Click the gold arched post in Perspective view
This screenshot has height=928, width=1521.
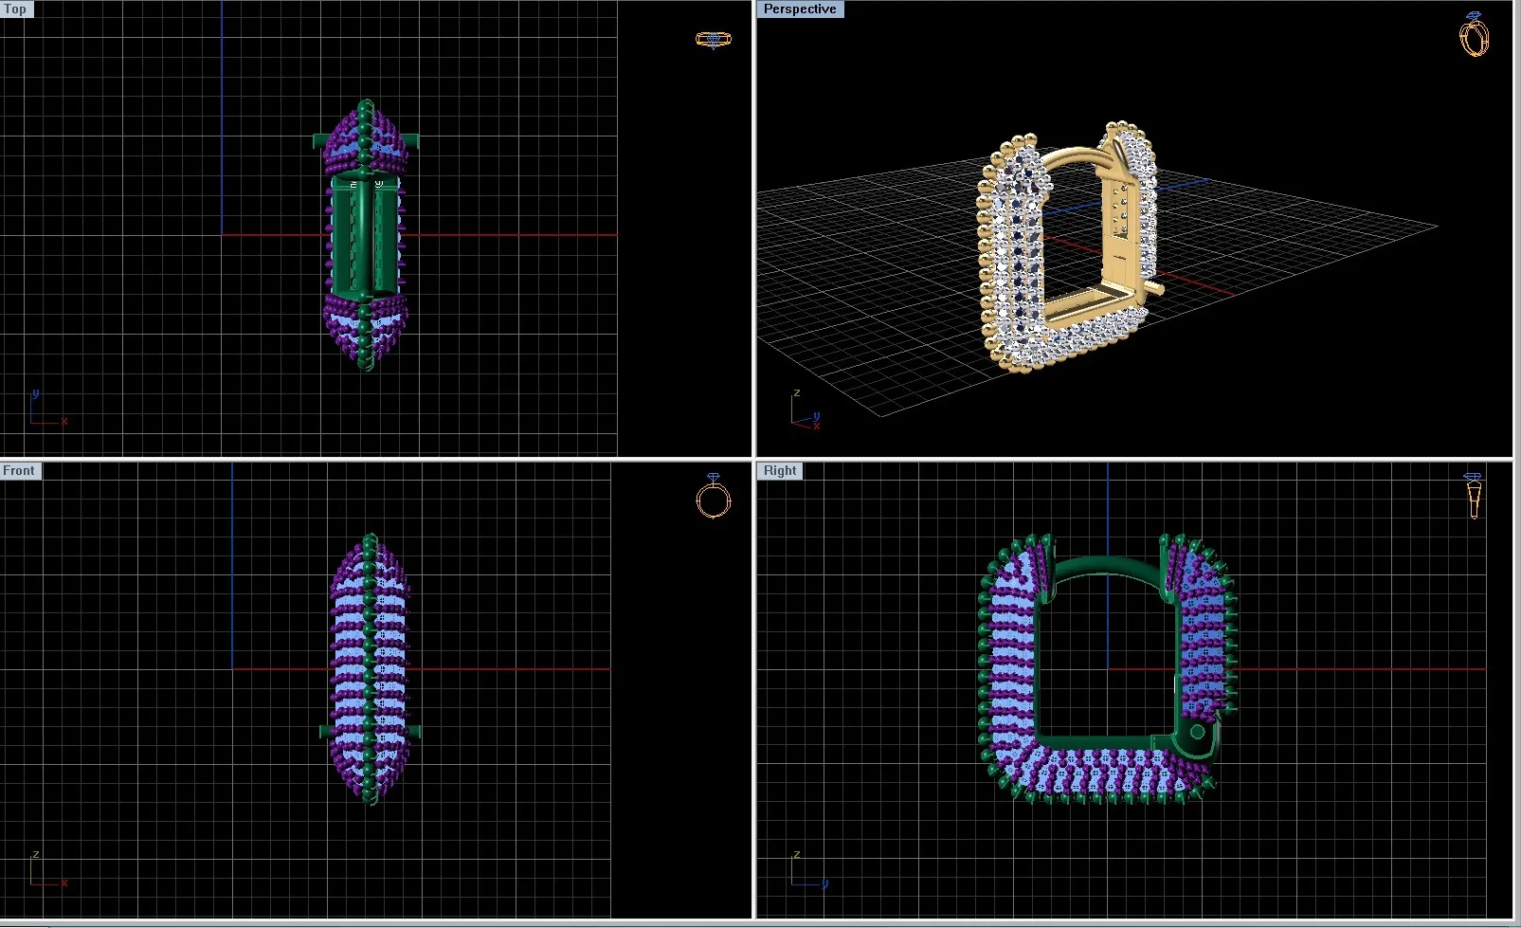coord(1073,154)
